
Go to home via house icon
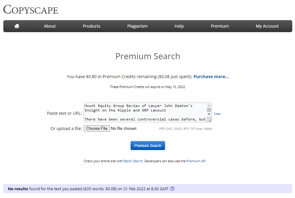point(17,26)
